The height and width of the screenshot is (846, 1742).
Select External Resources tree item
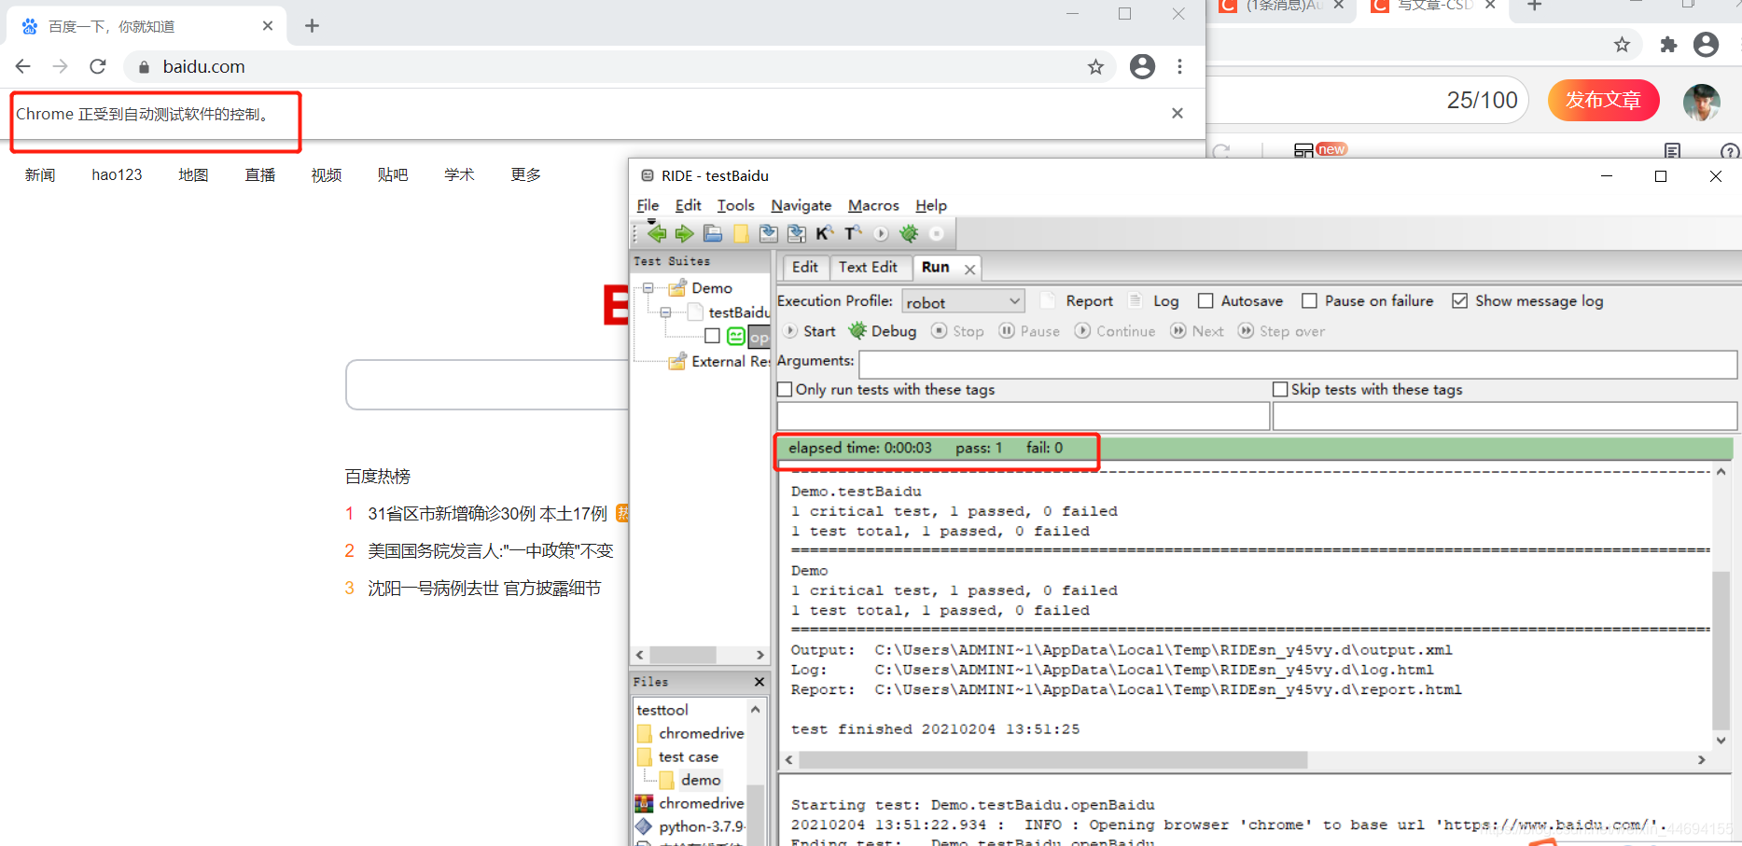click(x=731, y=362)
